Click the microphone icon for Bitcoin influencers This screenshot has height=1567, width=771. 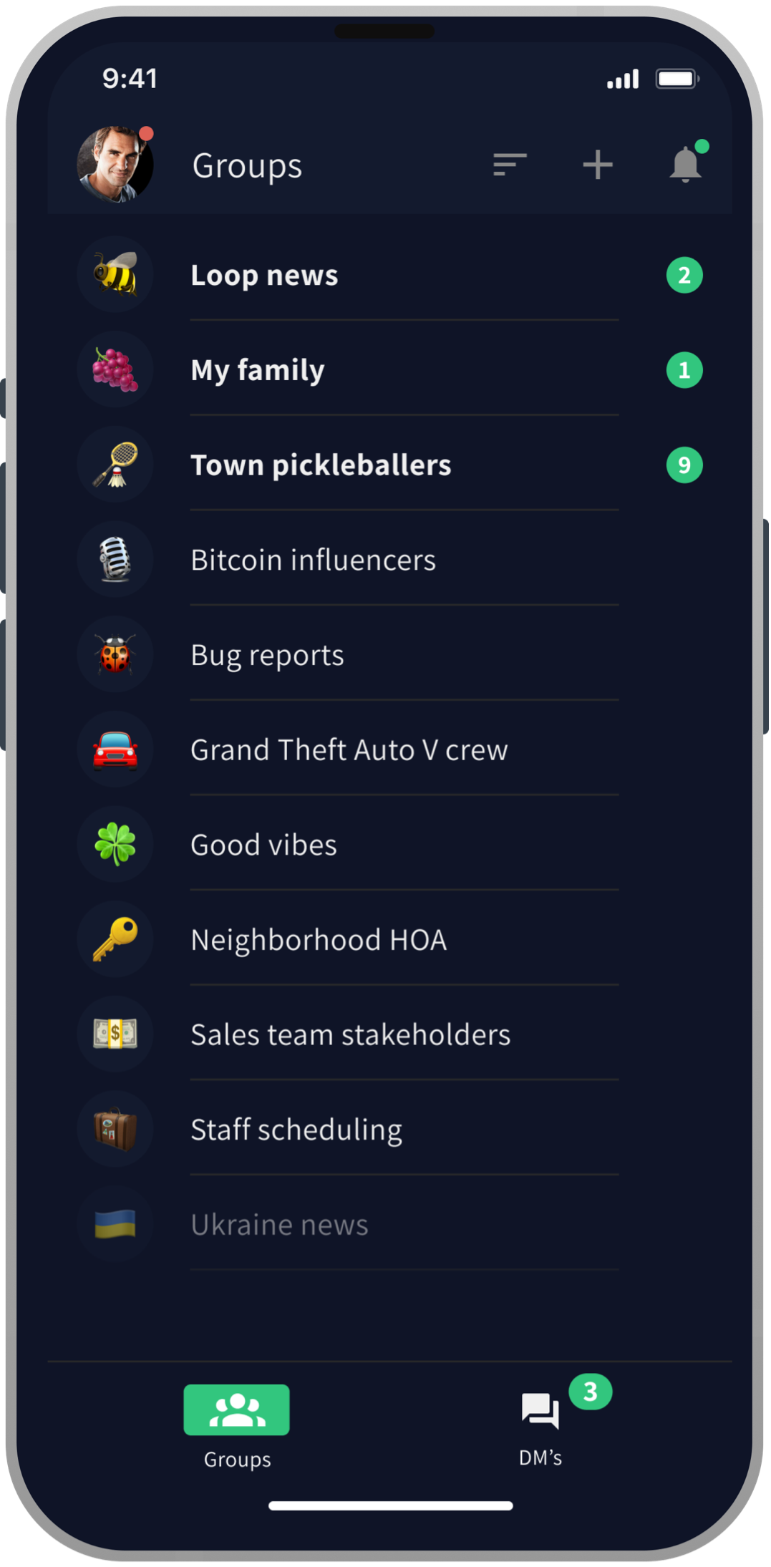(115, 560)
